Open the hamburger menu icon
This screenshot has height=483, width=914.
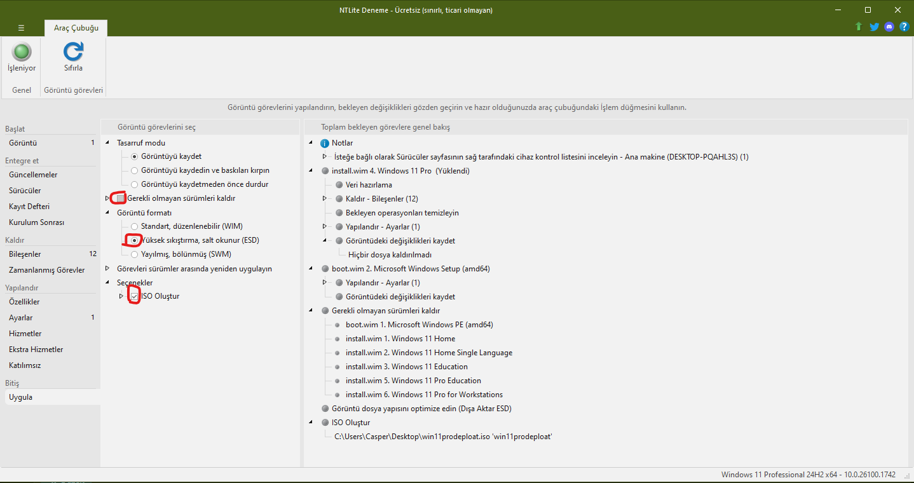click(x=21, y=28)
